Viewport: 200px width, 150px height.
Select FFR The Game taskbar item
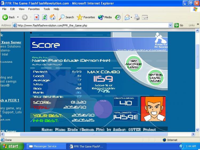(x=86, y=146)
